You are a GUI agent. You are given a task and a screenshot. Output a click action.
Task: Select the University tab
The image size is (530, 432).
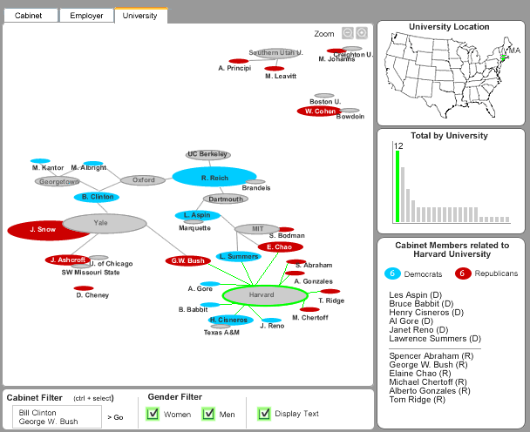[141, 16]
